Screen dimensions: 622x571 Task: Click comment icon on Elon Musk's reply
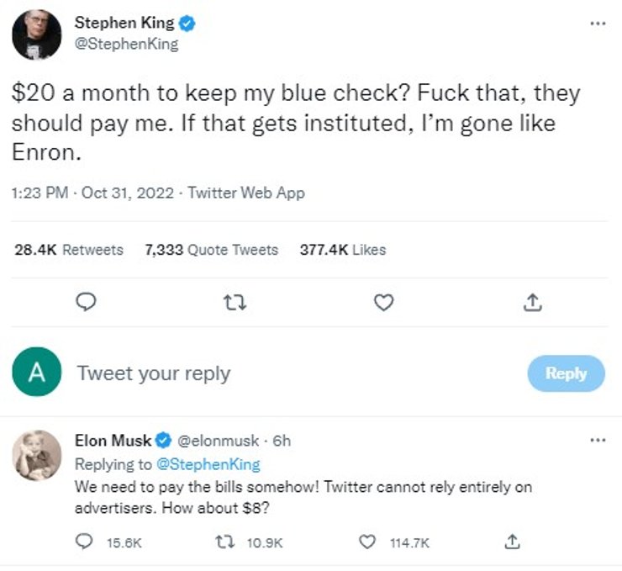(84, 542)
